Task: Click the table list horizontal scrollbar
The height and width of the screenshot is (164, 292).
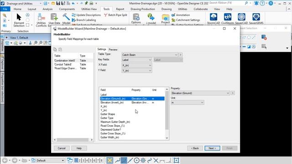Action: (73, 140)
